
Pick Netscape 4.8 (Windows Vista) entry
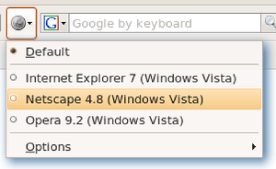pos(114,99)
